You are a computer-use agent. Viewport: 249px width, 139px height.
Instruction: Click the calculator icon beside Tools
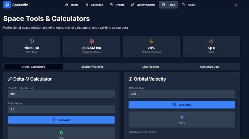163,5
